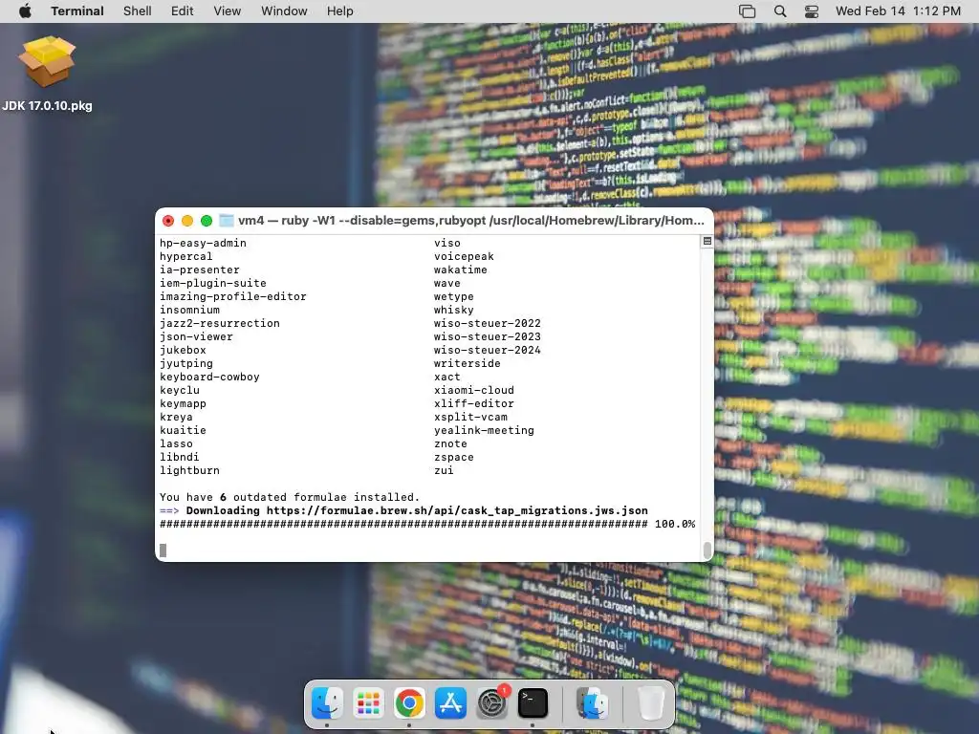Open Control Center icon
The width and height of the screenshot is (979, 734).
click(812, 11)
